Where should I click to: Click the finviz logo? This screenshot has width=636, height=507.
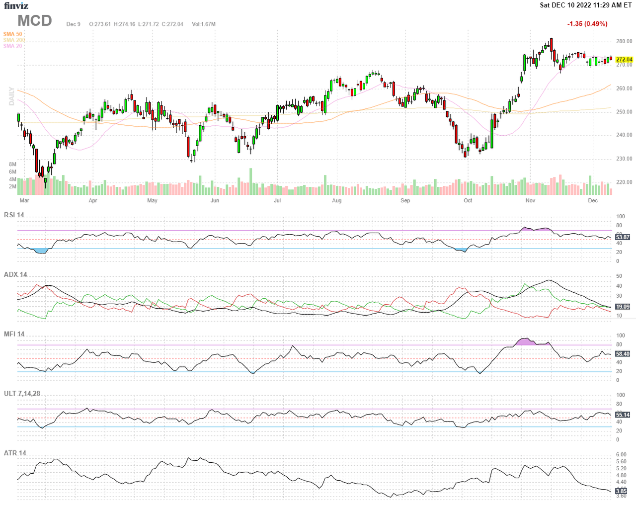(16, 6)
